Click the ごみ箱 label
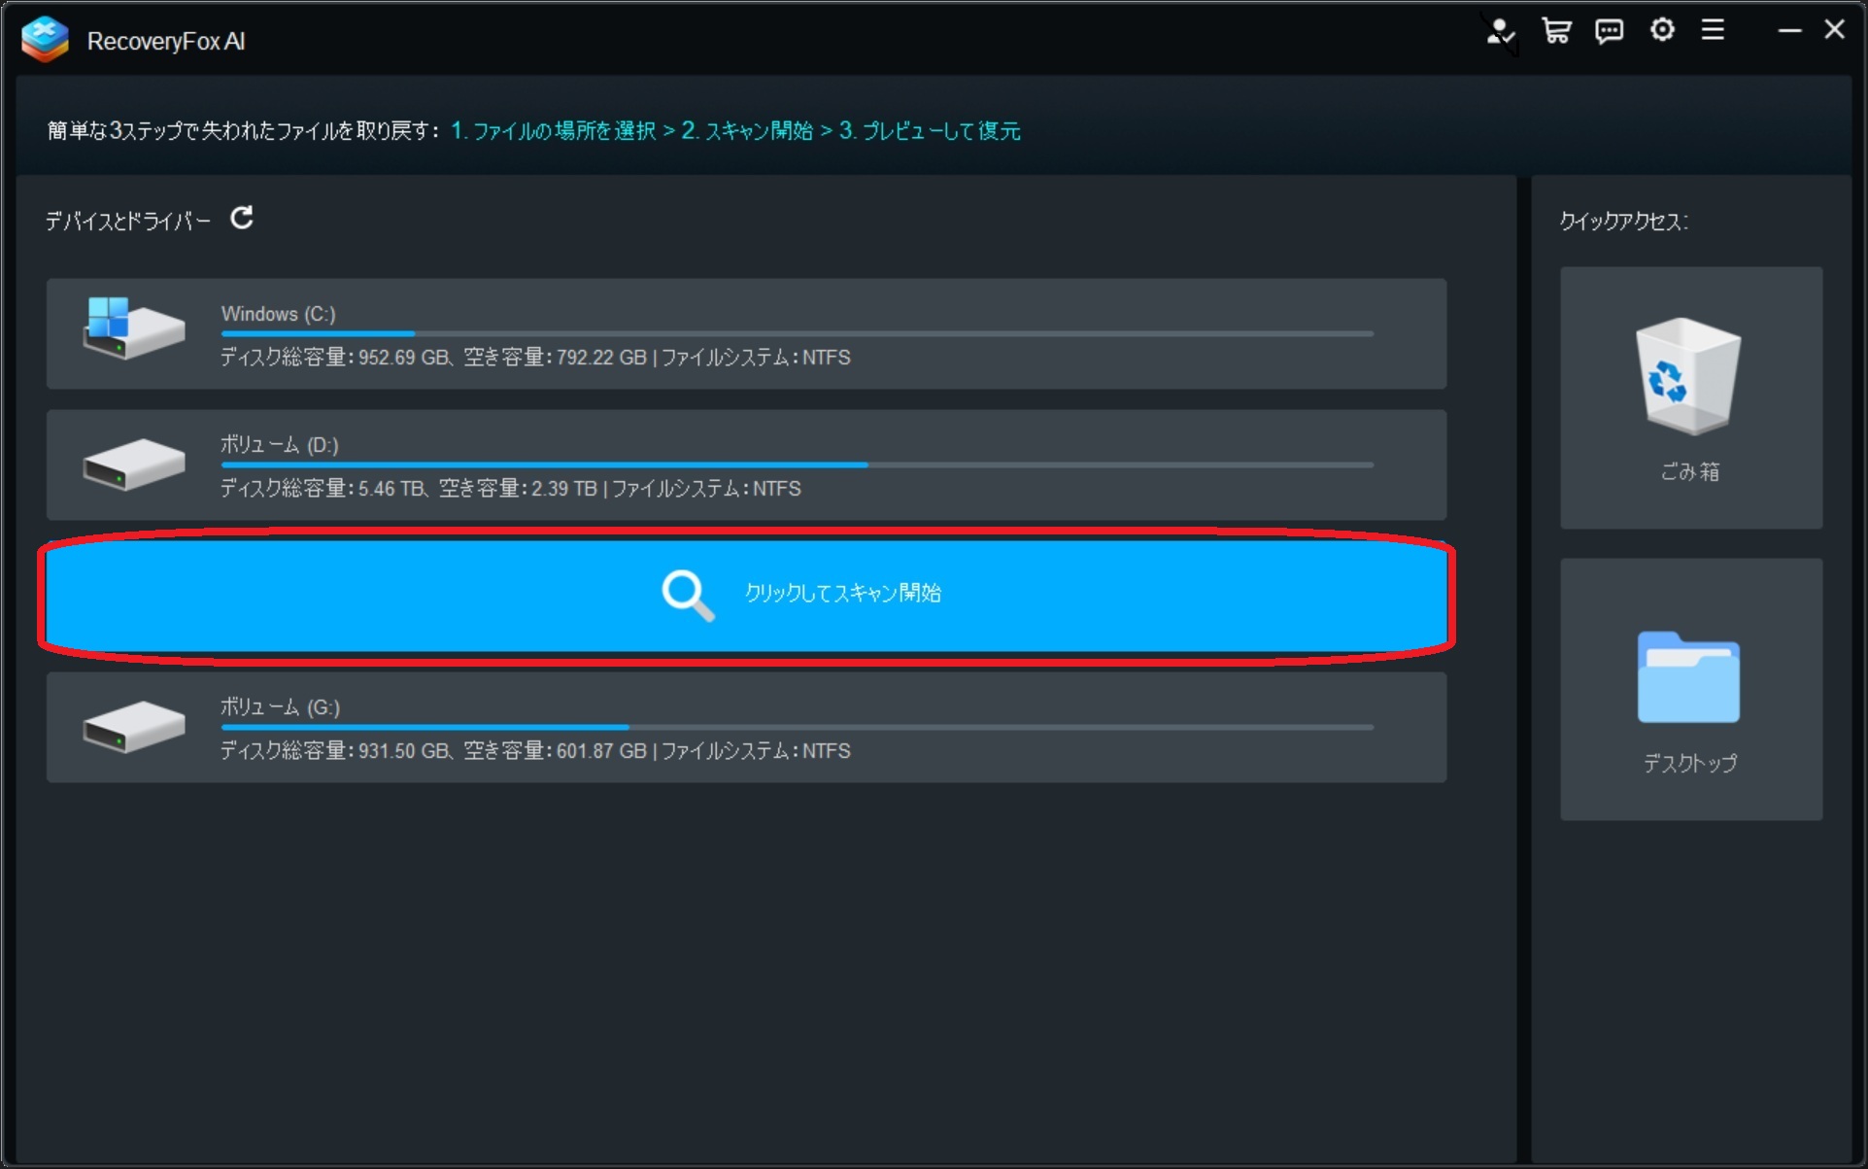Image resolution: width=1868 pixels, height=1169 pixels. pos(1690,472)
